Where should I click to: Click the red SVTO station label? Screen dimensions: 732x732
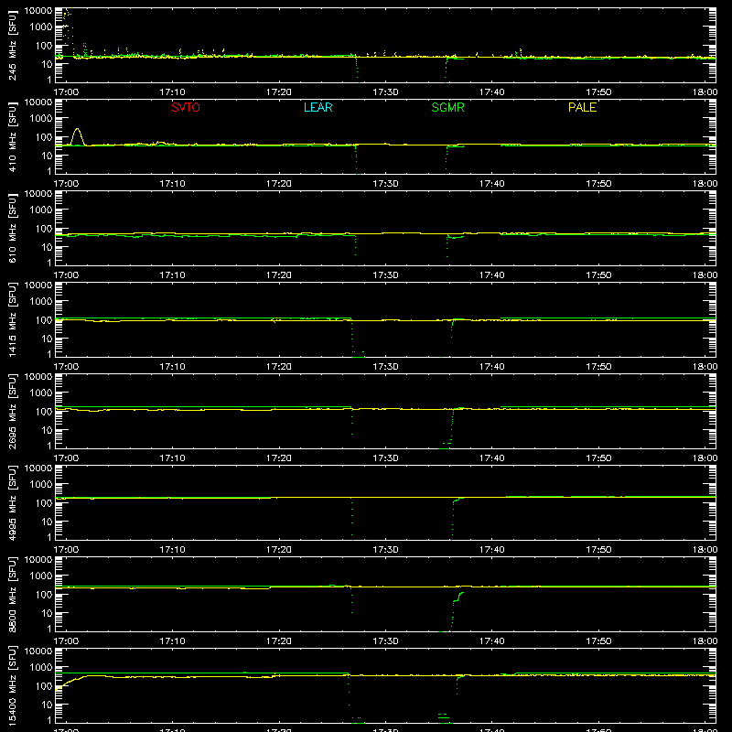click(186, 107)
